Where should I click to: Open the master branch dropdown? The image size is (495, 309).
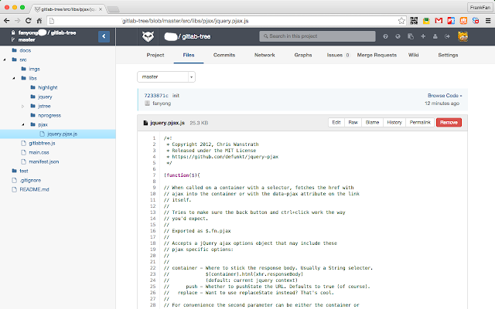pyautogui.click(x=166, y=77)
